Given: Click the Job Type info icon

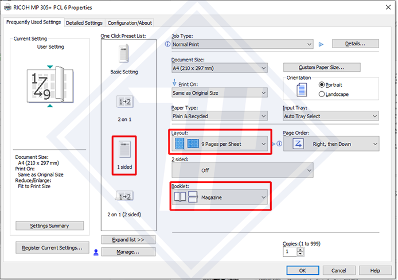Looking at the screenshot, I should click(167, 44).
